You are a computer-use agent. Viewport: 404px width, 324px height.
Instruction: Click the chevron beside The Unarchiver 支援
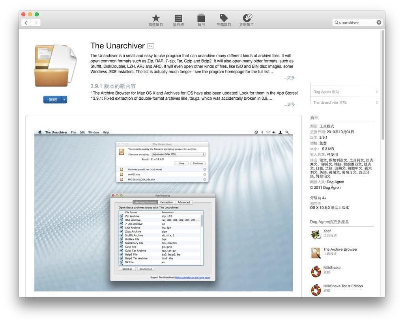click(x=376, y=102)
